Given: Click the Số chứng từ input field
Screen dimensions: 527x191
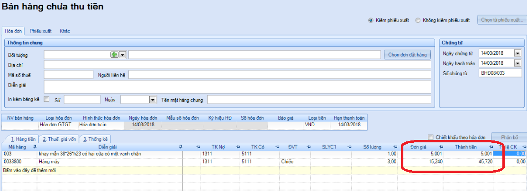Looking at the screenshot, I should click(x=500, y=73).
